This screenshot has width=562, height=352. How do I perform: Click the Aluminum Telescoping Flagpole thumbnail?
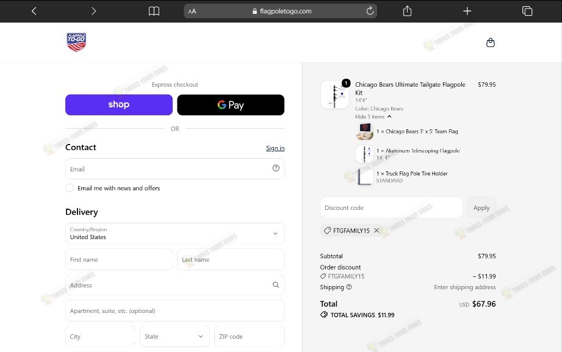coord(364,154)
